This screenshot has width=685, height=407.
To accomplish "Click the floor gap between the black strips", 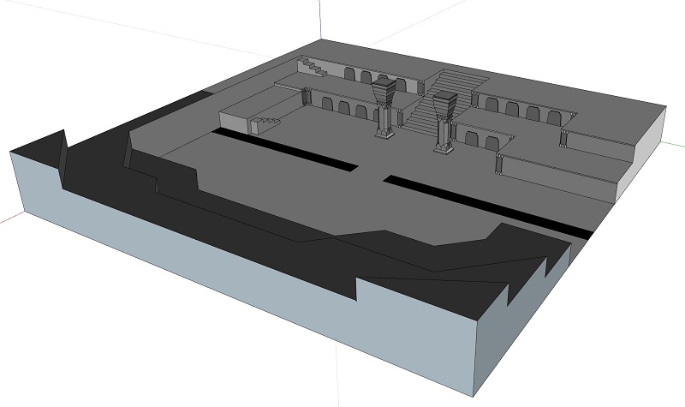I will tap(369, 174).
